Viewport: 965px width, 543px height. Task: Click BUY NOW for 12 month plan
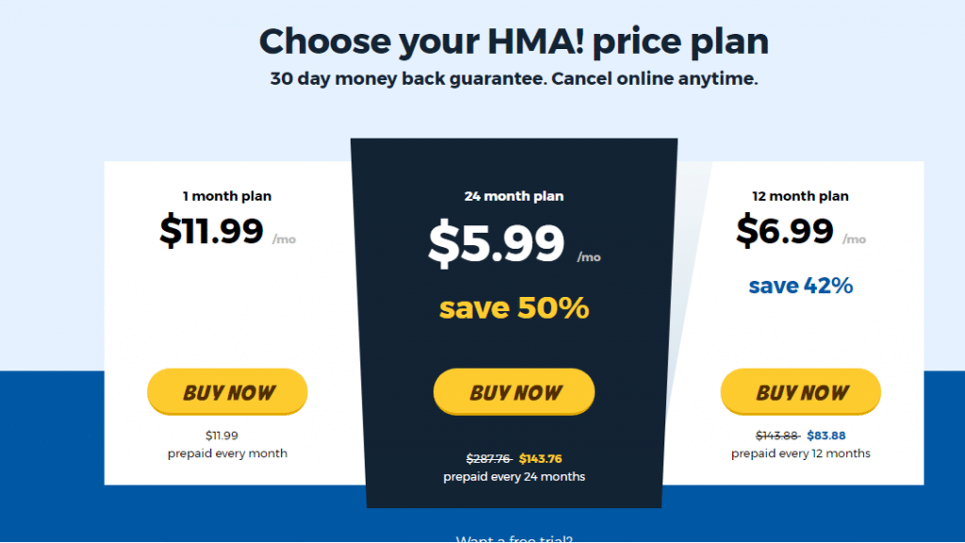point(801,391)
